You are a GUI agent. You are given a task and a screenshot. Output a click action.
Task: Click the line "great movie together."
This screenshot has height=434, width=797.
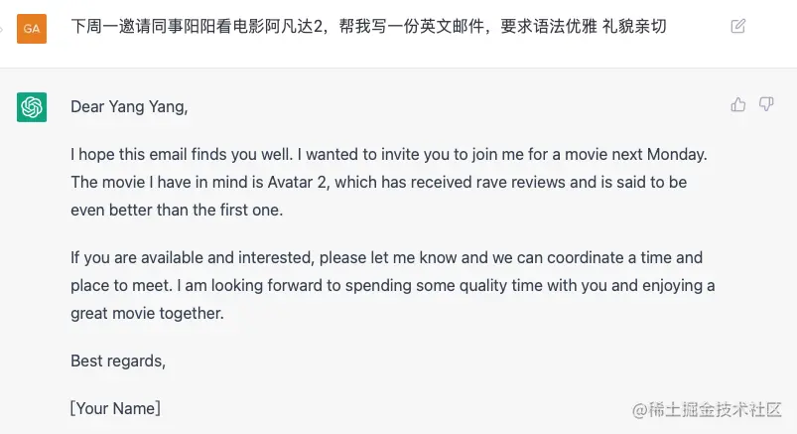[148, 314]
